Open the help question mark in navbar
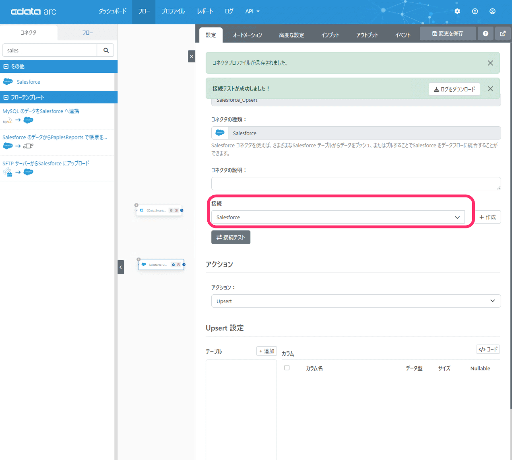Image resolution: width=512 pixels, height=460 pixels. tap(475, 11)
